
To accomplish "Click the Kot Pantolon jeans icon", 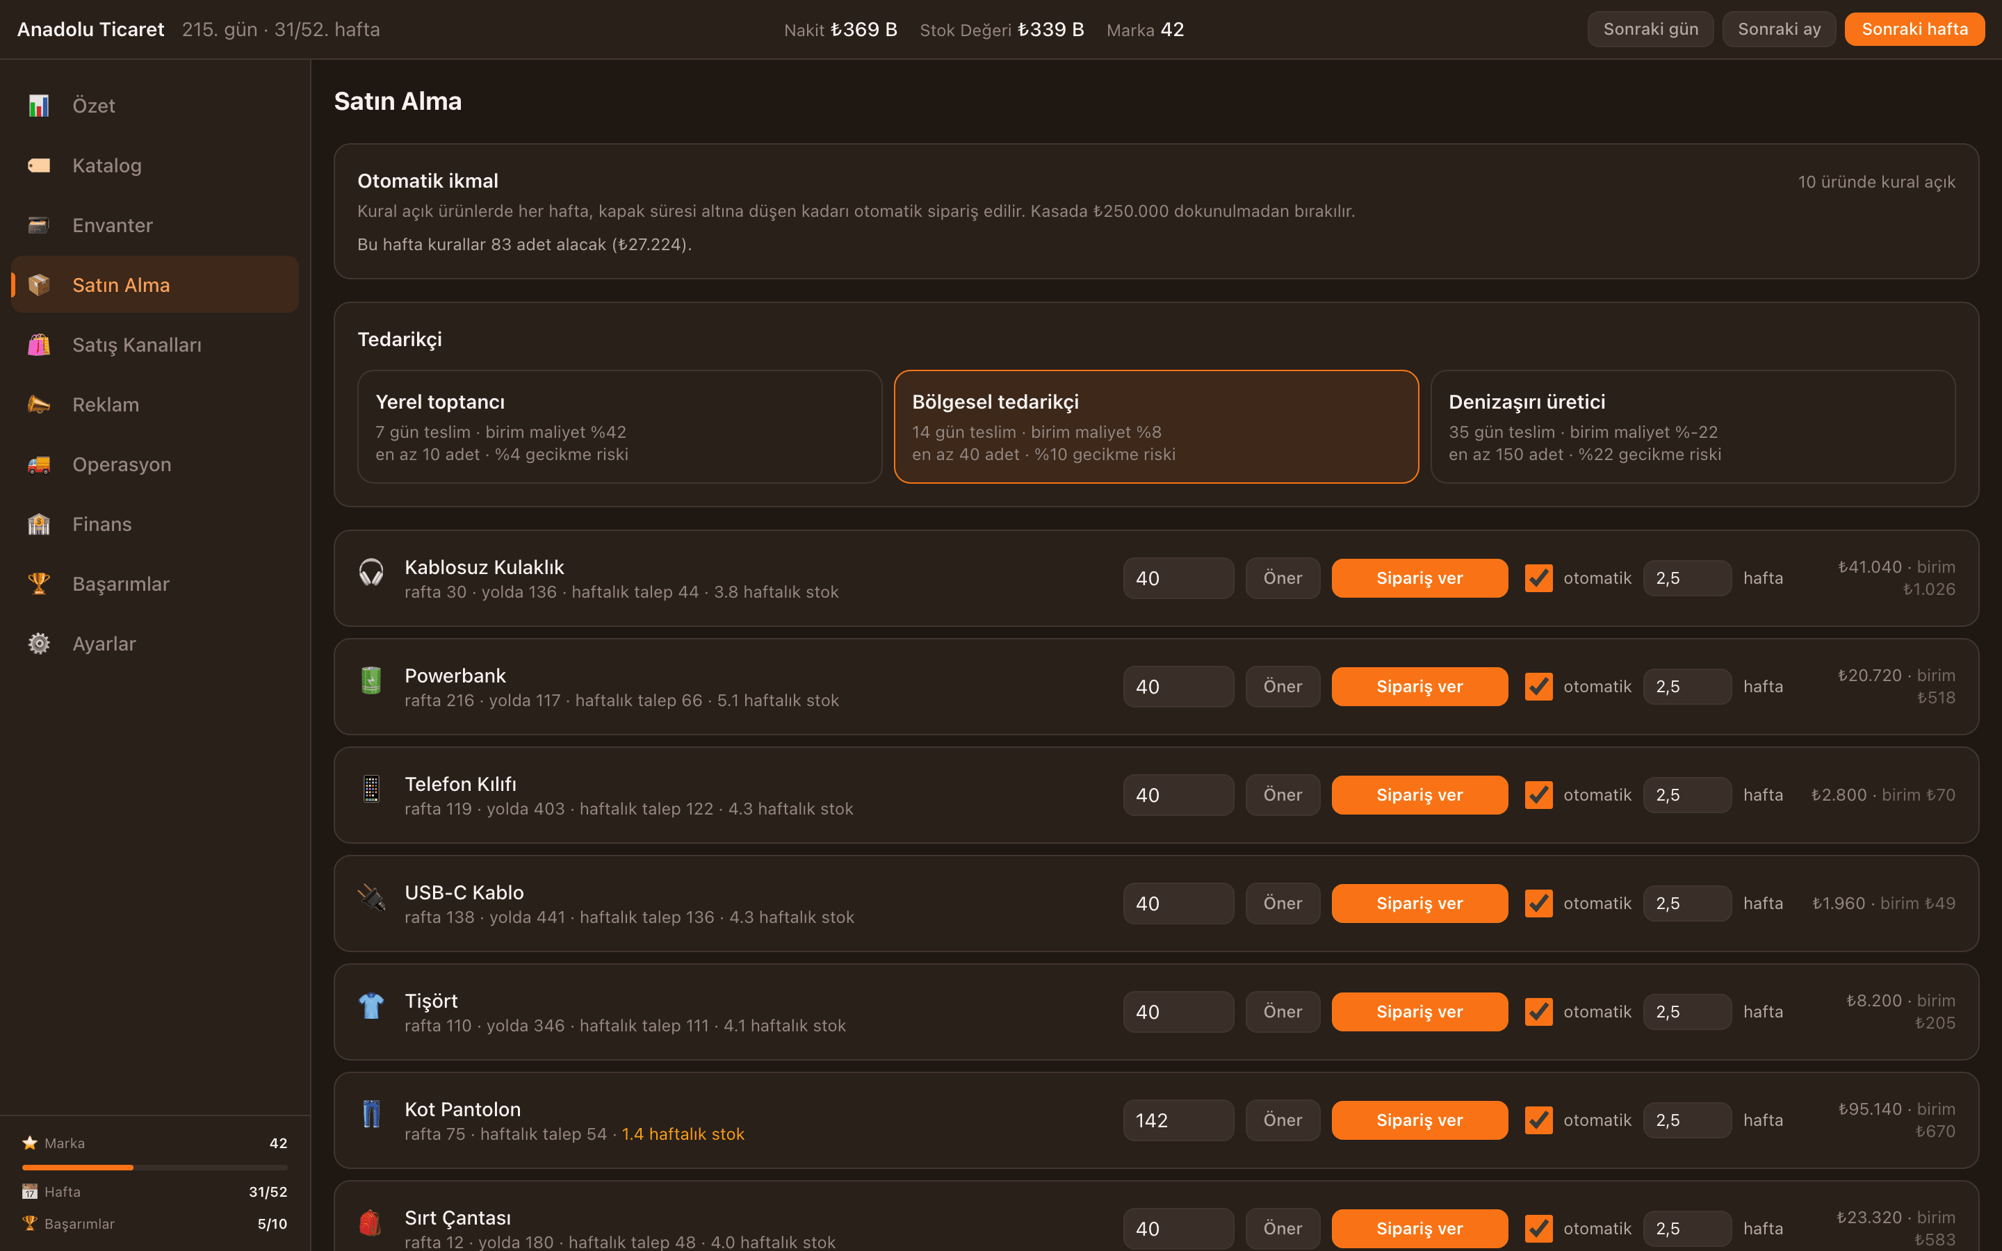I will [371, 1113].
